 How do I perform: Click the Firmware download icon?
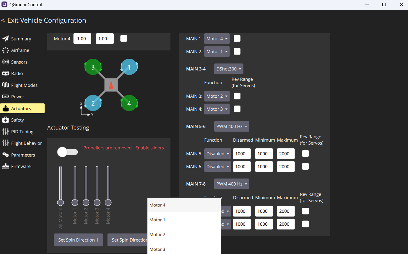[6, 166]
